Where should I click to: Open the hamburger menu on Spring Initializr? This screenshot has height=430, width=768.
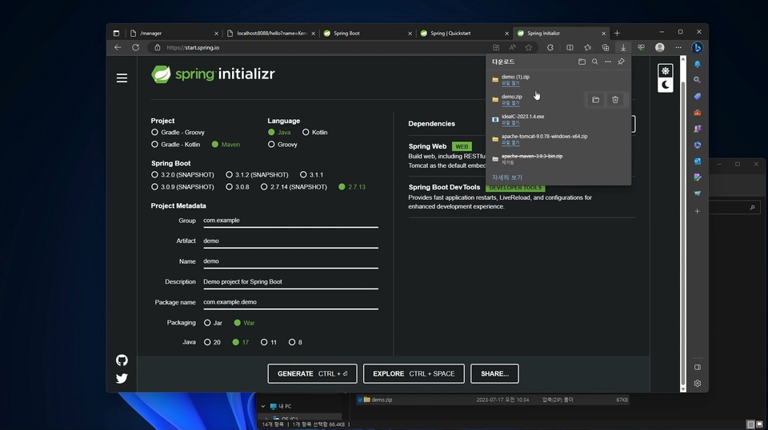122,78
